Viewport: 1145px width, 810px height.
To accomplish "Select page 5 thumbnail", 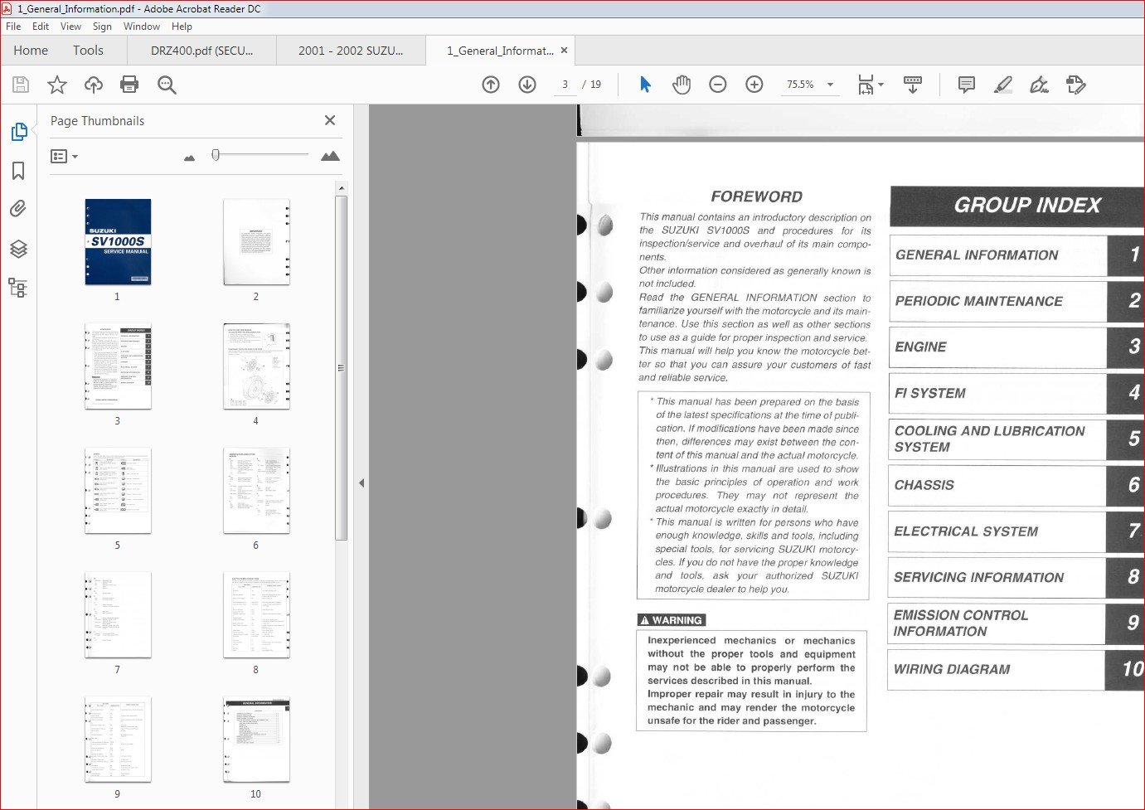I will click(118, 491).
